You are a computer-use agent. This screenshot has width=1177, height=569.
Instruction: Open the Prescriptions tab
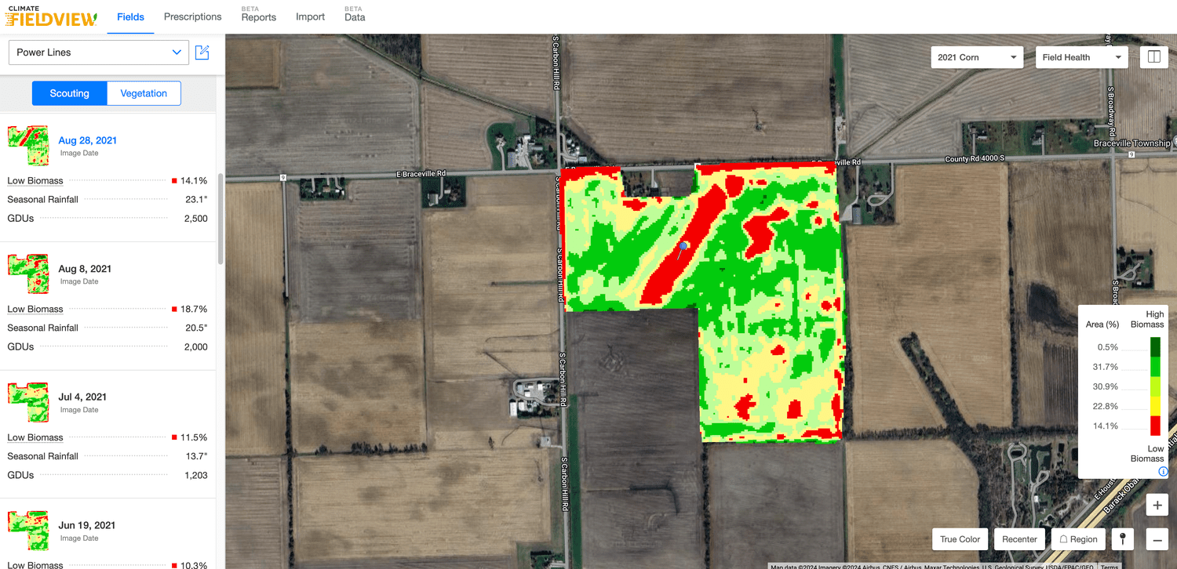point(192,16)
